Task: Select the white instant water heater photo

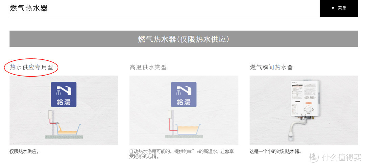Action: (x=304, y=110)
